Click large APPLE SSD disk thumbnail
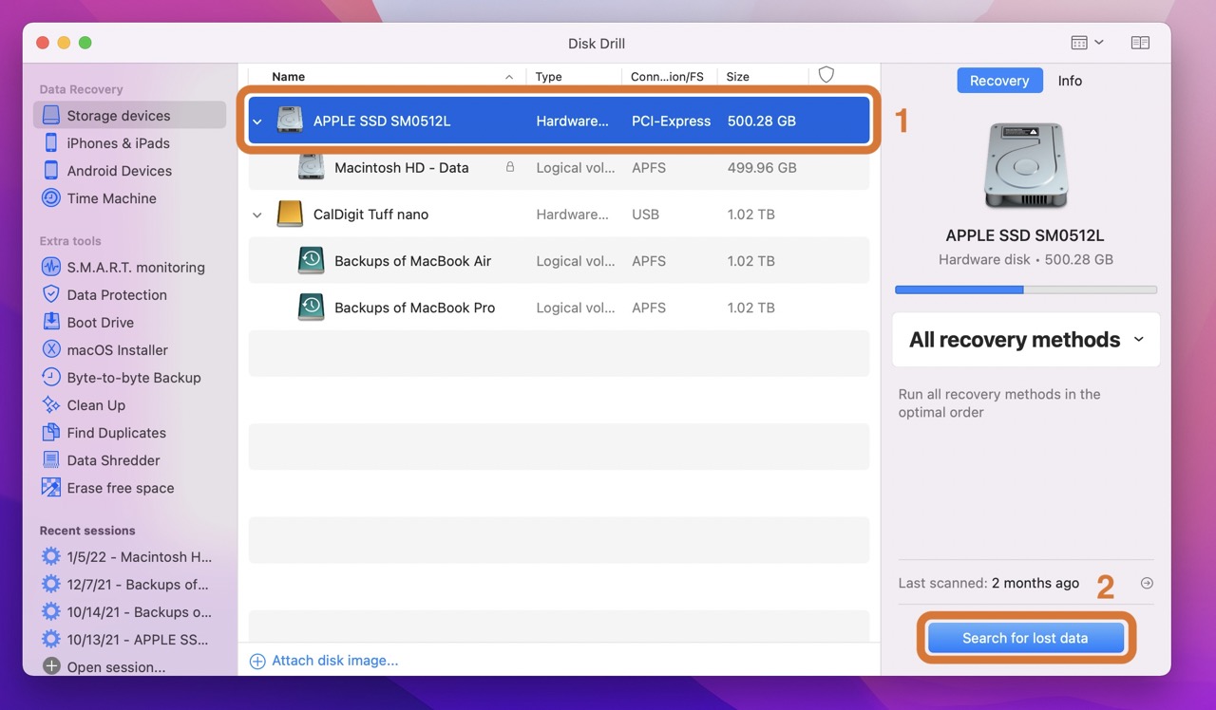Screen dimensions: 1216x710 pos(1026,165)
